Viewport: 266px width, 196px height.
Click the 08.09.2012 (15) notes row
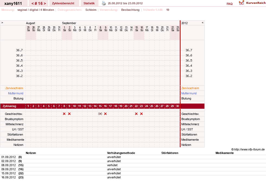(133, 165)
